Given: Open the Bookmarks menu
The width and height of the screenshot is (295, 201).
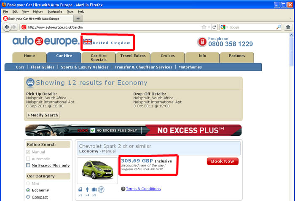Looking at the screenshot, I should point(55,11).
